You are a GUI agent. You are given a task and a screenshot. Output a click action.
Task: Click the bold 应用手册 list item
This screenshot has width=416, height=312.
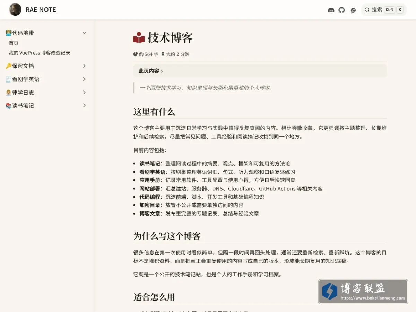tap(150, 180)
